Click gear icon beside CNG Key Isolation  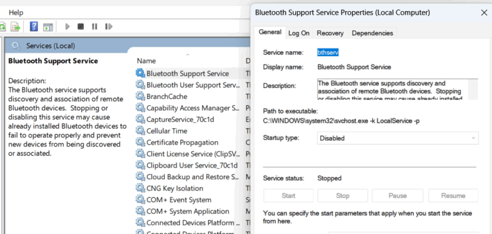pyautogui.click(x=140, y=188)
